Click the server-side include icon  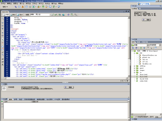[x=47, y=7]
